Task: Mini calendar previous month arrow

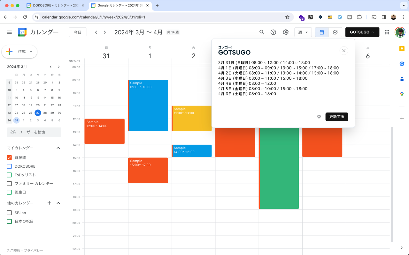Action: pos(50,67)
